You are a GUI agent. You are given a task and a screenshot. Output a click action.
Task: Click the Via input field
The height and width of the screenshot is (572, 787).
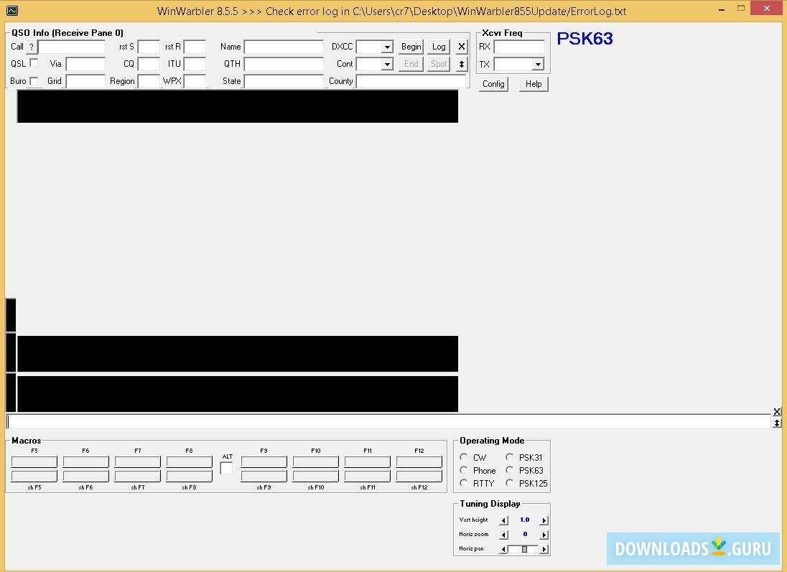(x=86, y=64)
